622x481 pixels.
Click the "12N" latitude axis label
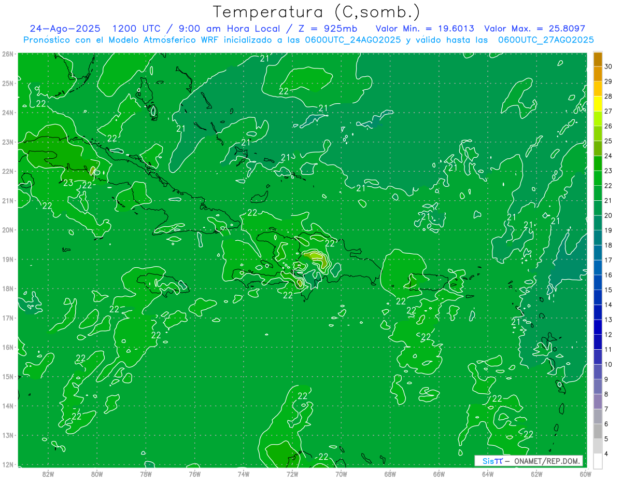(x=8, y=464)
